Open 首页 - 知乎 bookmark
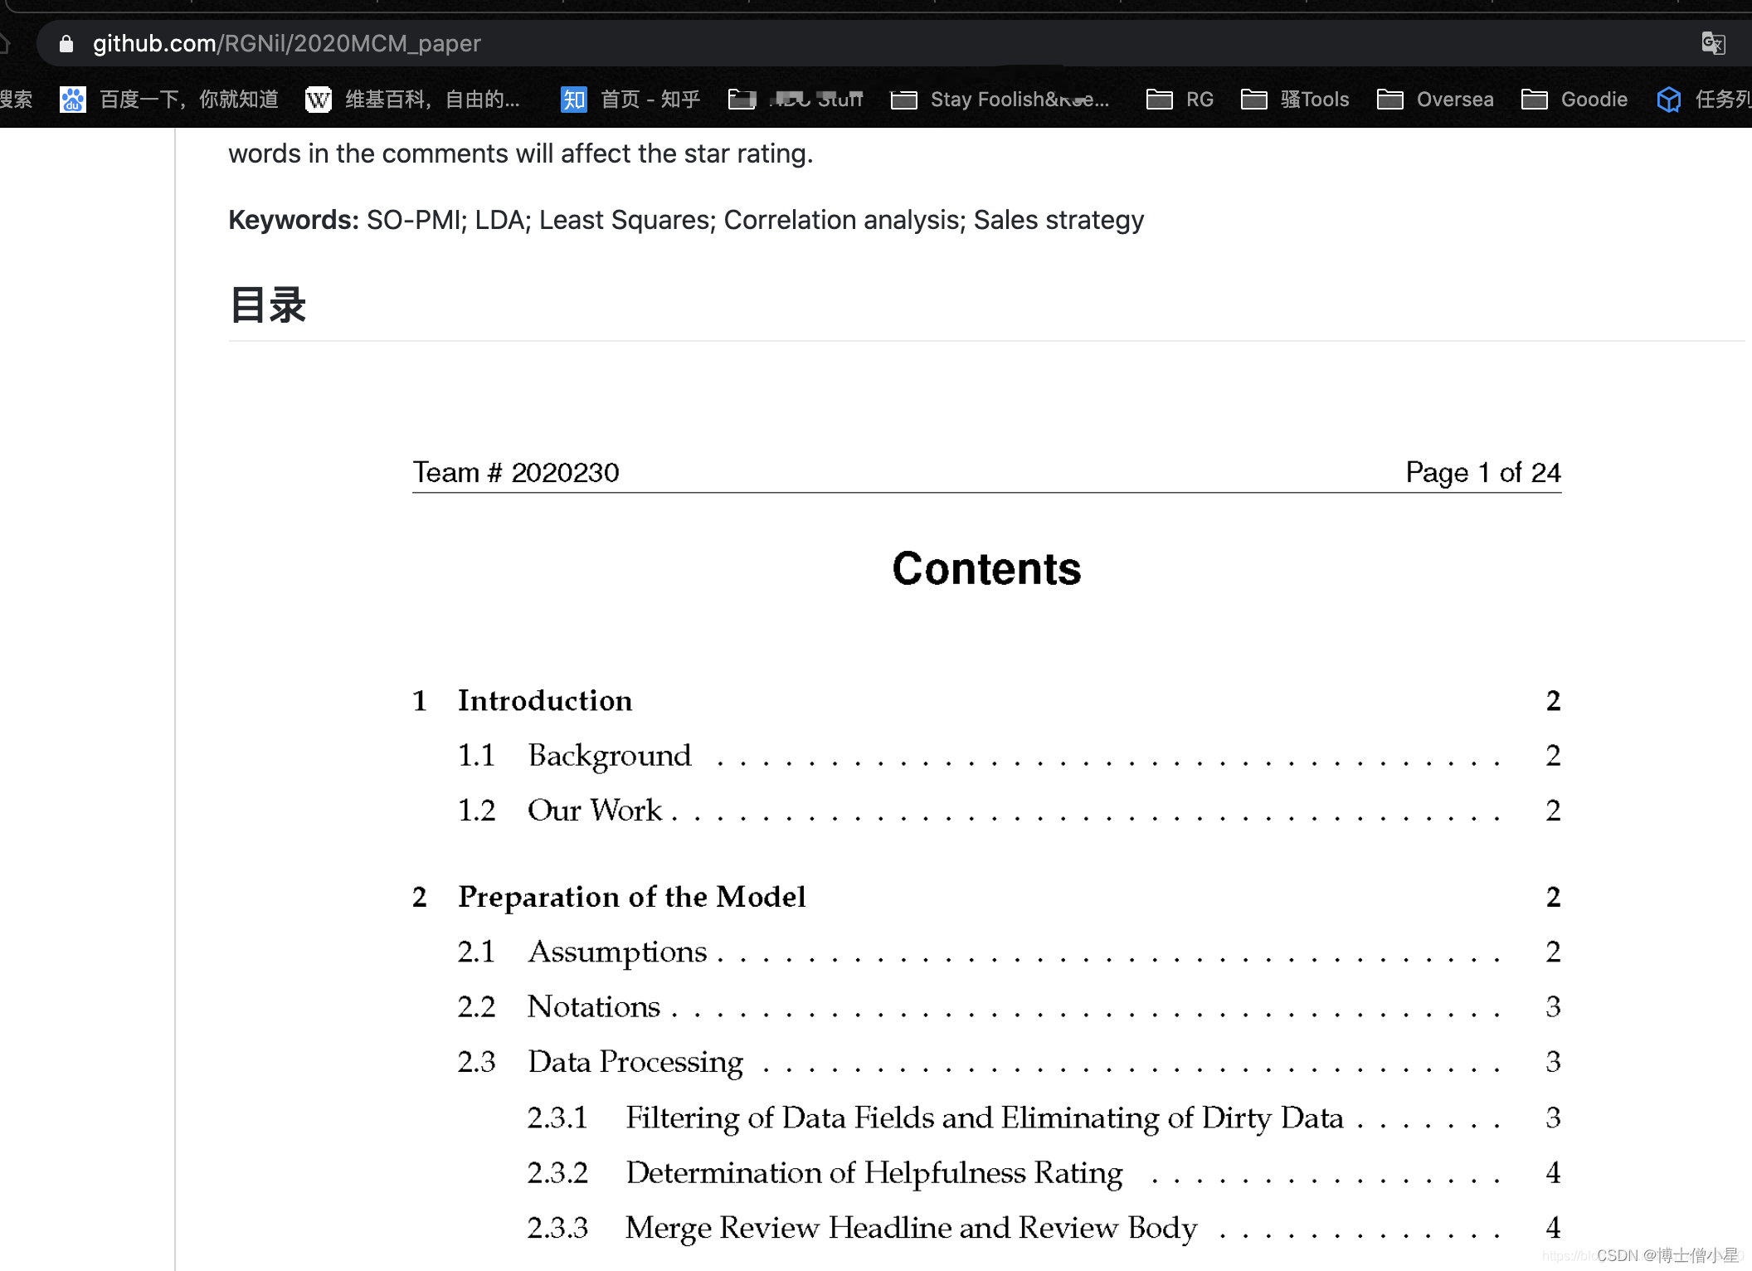 pos(650,100)
